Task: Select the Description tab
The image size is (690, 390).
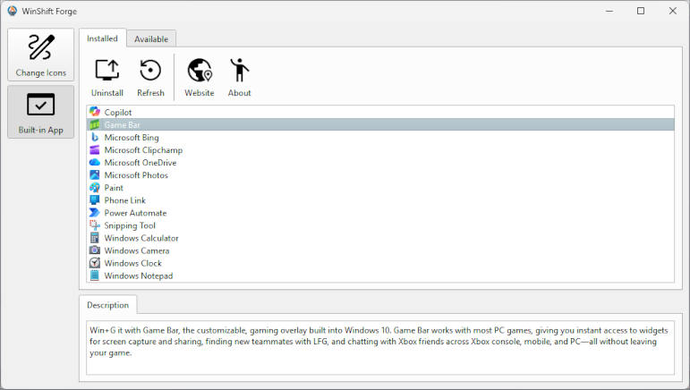Action: [x=107, y=305]
